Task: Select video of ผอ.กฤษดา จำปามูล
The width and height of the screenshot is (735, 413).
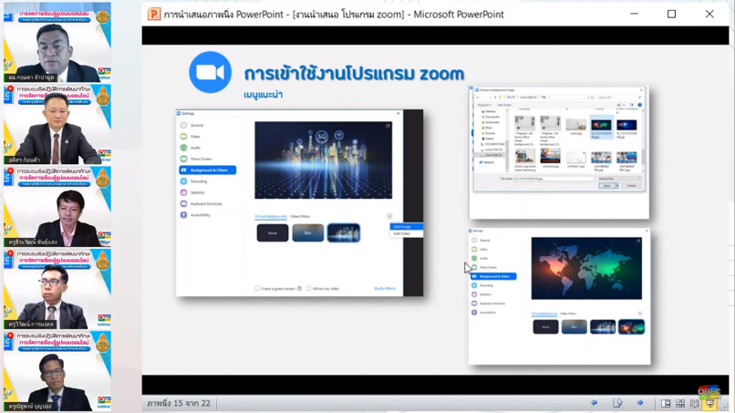Action: coord(57,42)
